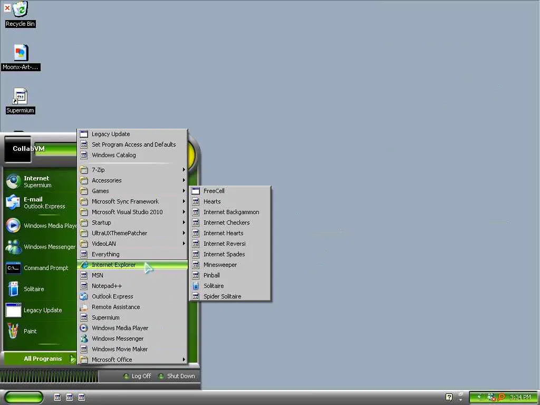Open Windows Media Player in programs list
Screen dimensions: 540x405
click(x=132, y=328)
